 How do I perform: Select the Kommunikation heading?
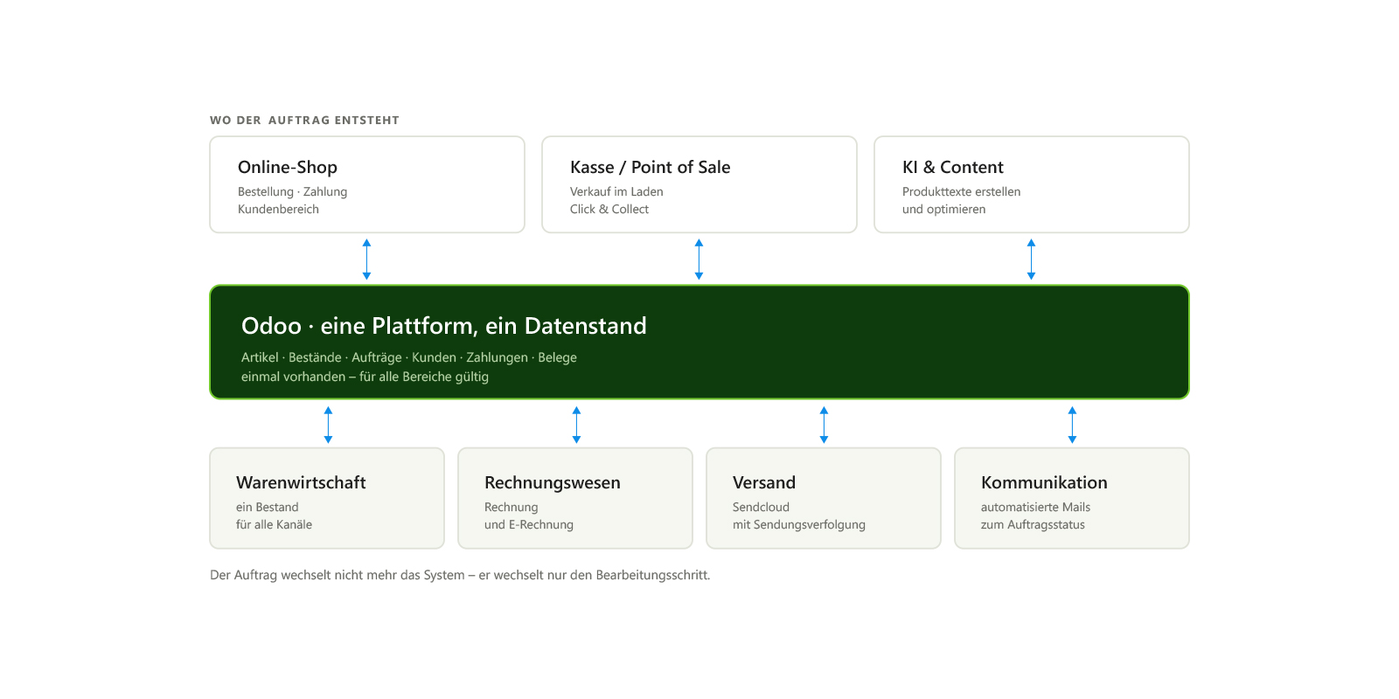tap(1044, 482)
